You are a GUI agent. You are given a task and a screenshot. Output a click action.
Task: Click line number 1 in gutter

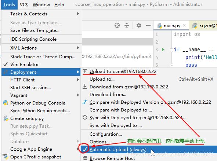tap(156, 34)
